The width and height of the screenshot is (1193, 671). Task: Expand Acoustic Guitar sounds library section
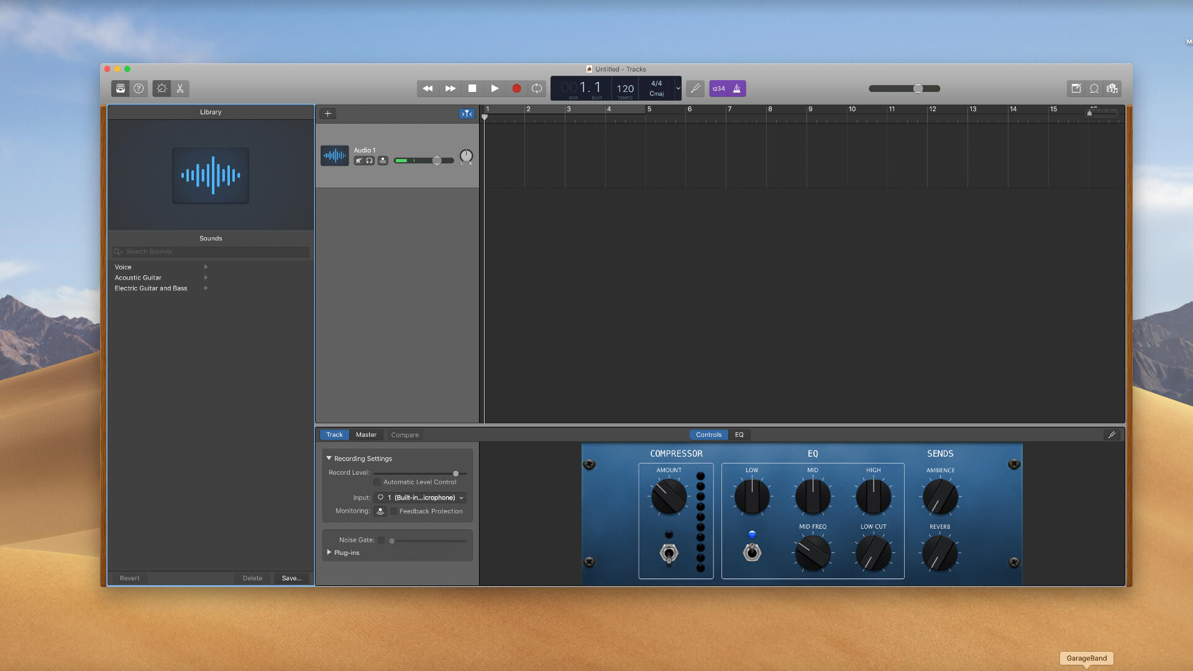pyautogui.click(x=208, y=277)
